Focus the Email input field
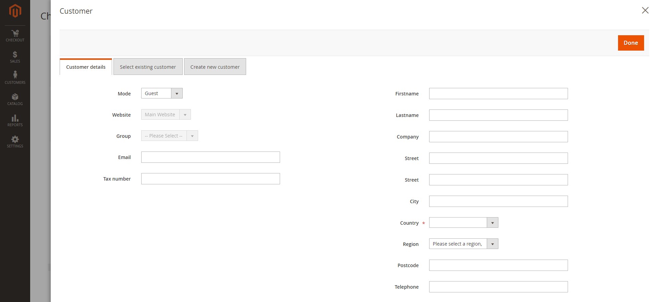This screenshot has width=653, height=302. click(x=210, y=157)
